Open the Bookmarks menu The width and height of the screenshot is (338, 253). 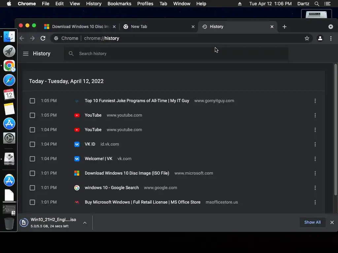119,4
